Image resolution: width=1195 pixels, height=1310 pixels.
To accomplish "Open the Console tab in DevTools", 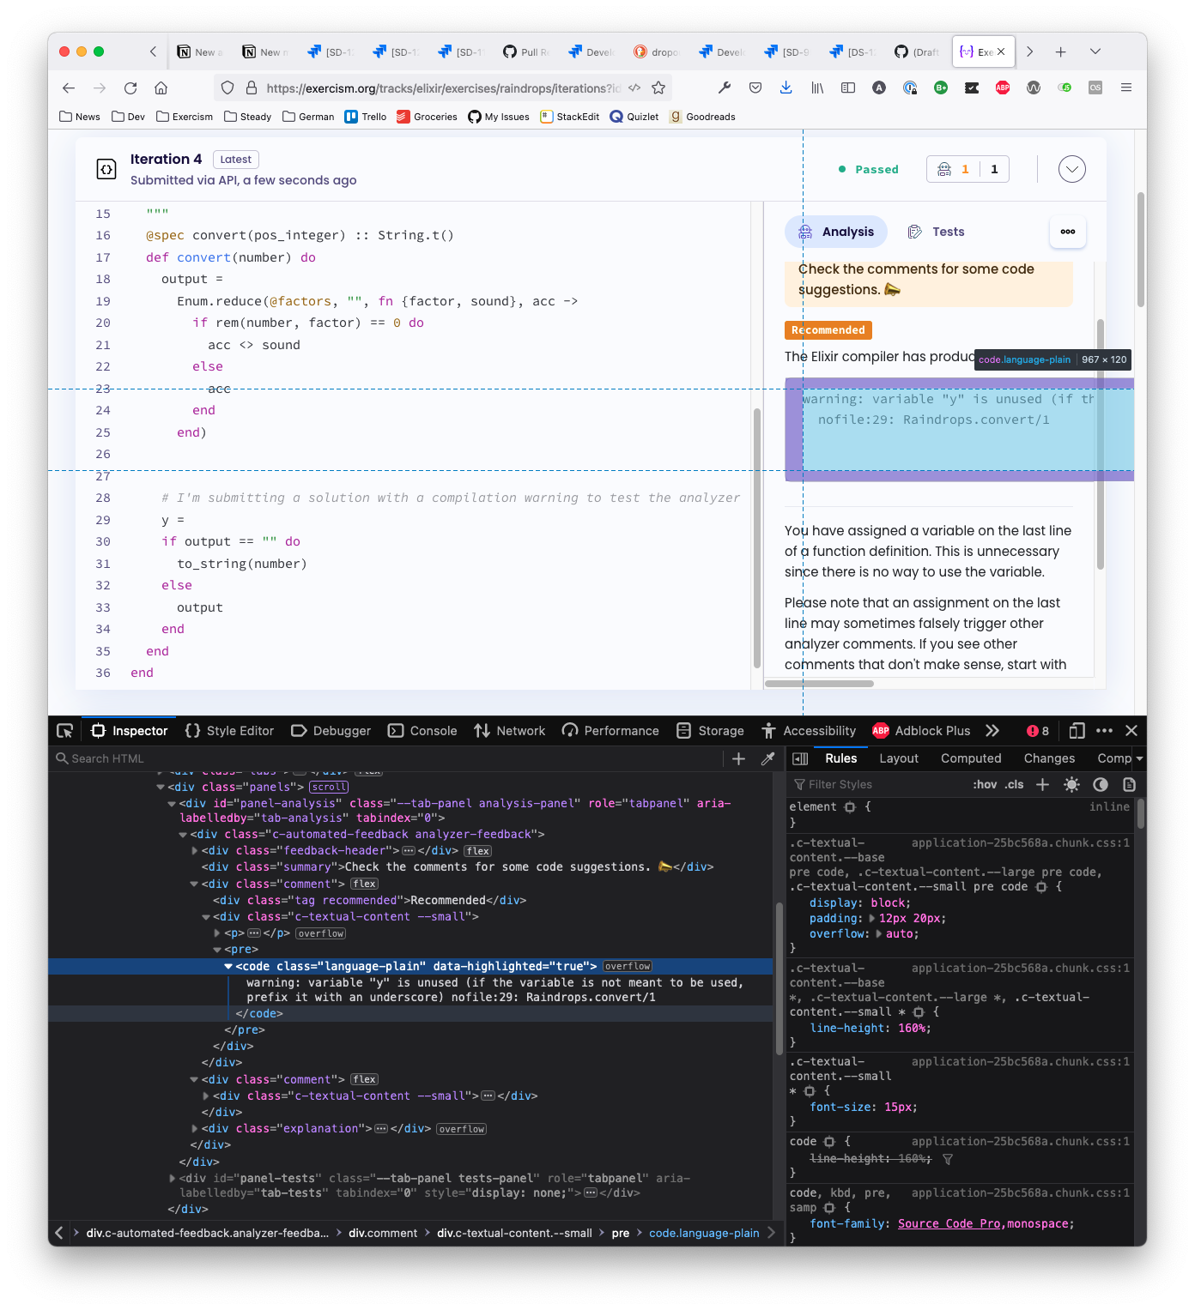I will pyautogui.click(x=422, y=730).
